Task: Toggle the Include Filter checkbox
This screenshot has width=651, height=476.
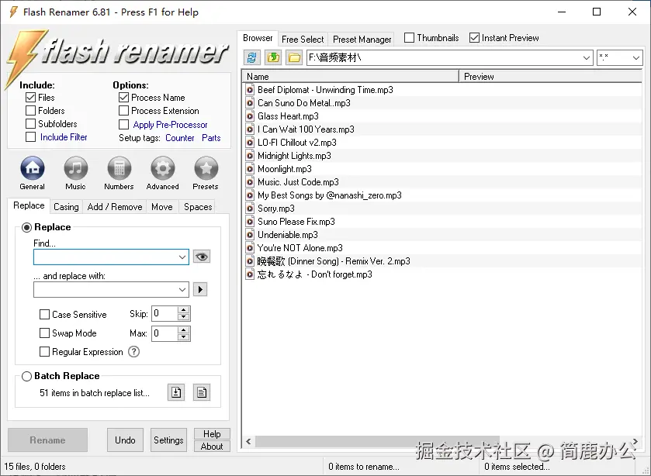Action: (x=30, y=137)
